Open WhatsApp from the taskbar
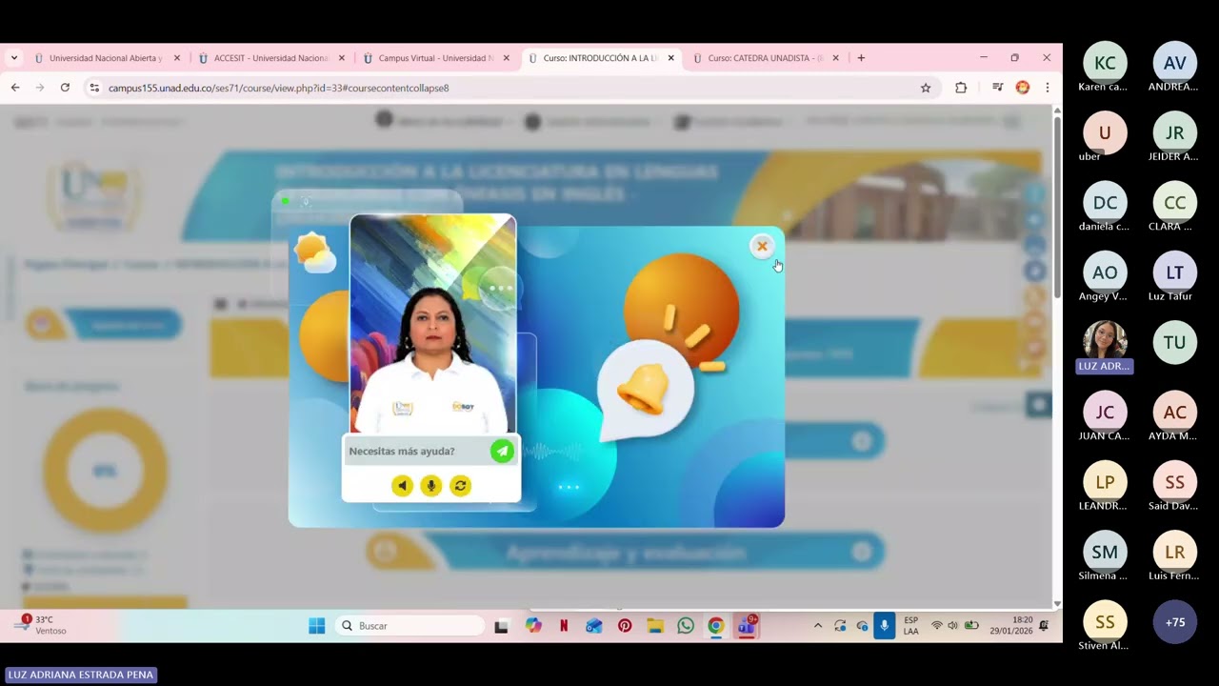This screenshot has height=686, width=1219. pyautogui.click(x=686, y=626)
